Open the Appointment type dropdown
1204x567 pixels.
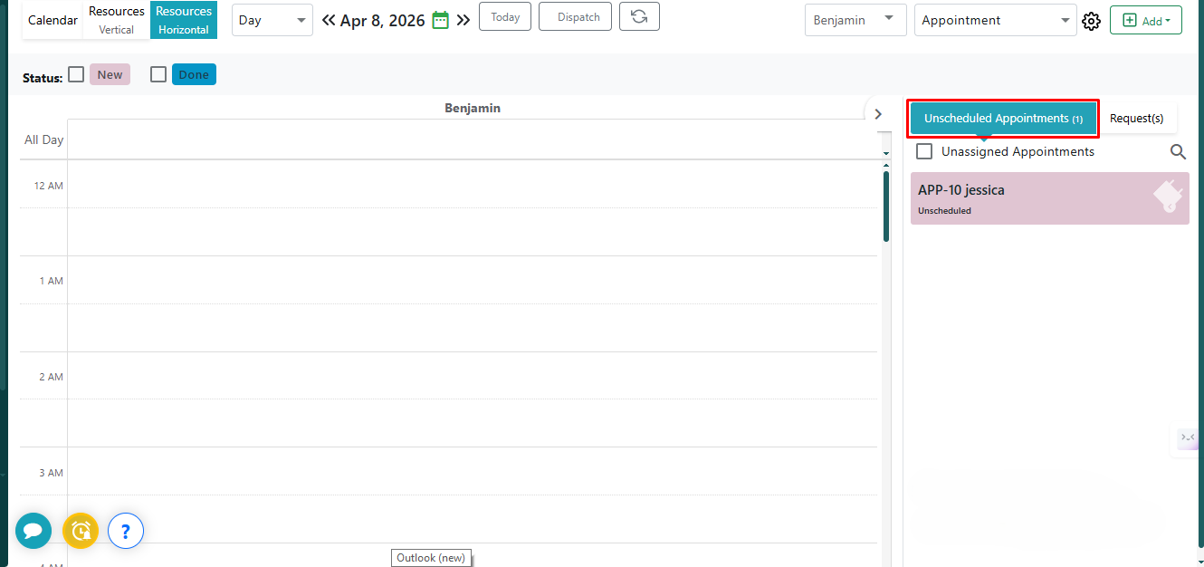tap(994, 20)
